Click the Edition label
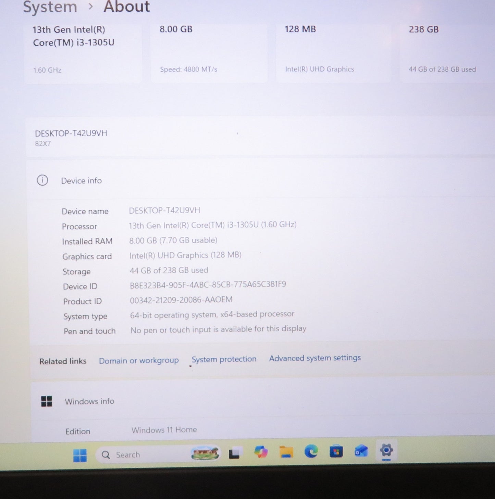 point(78,431)
